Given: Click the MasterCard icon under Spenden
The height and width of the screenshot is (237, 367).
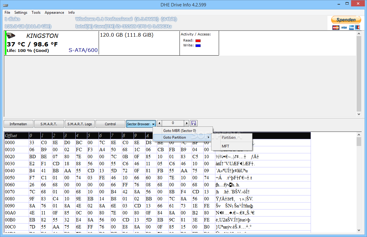Looking at the screenshot, I should (336, 27).
